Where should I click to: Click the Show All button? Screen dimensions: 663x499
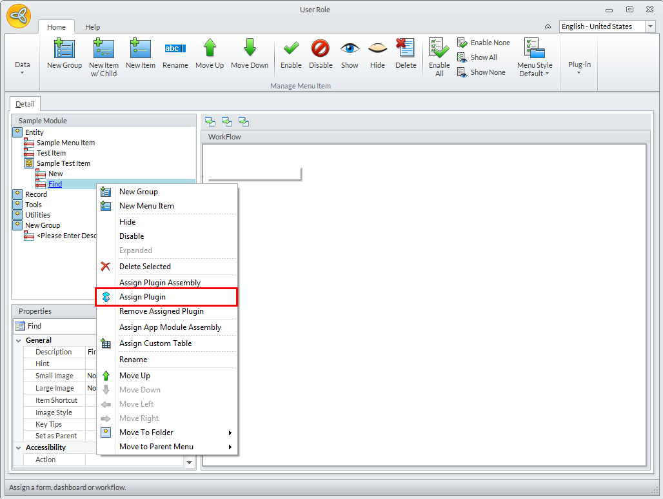tap(477, 57)
